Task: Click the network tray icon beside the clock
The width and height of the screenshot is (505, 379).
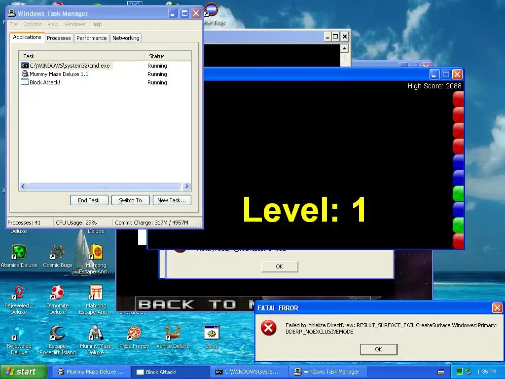Action: [x=469, y=372]
